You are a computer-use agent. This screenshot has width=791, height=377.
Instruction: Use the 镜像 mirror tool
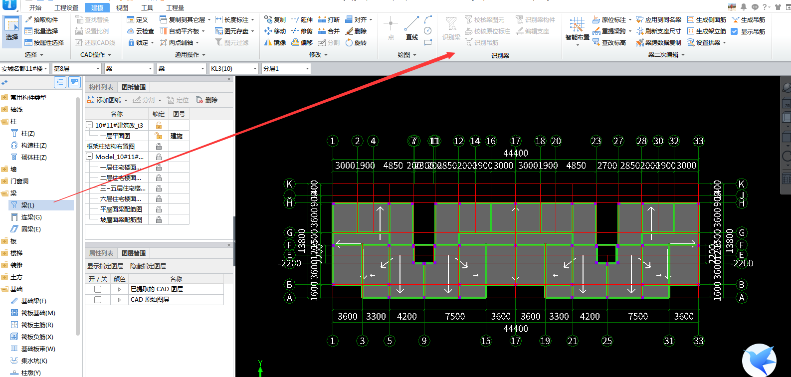pyautogui.click(x=275, y=42)
